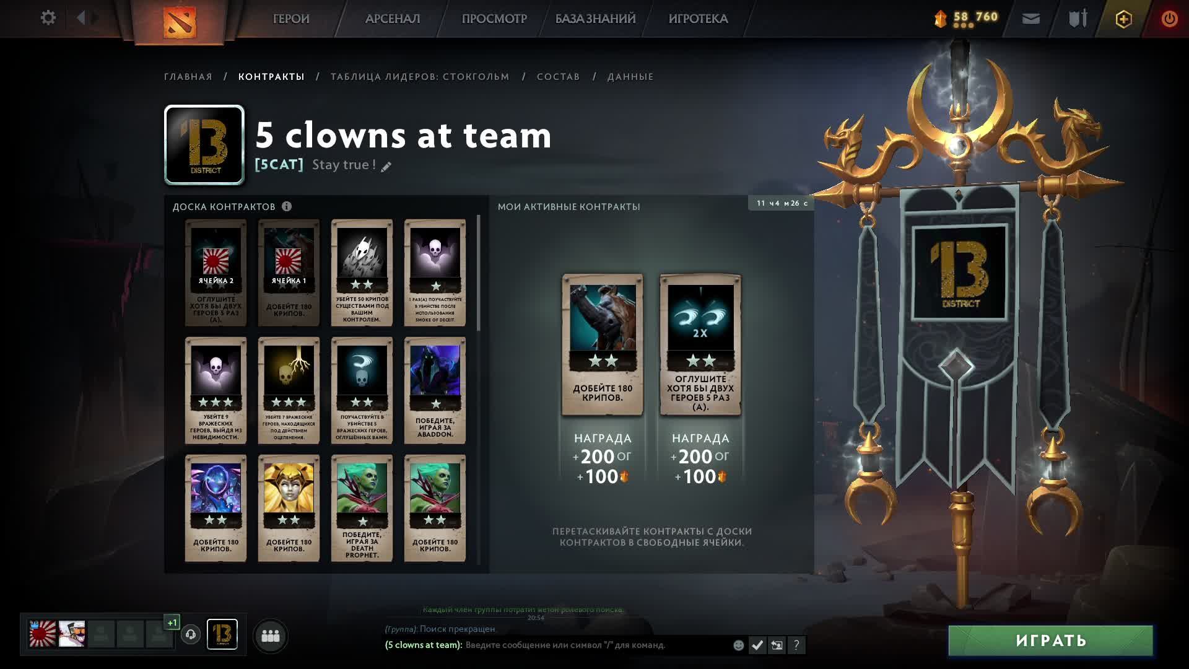
Task: Open the АРСЕНАЛ menu
Action: click(393, 19)
